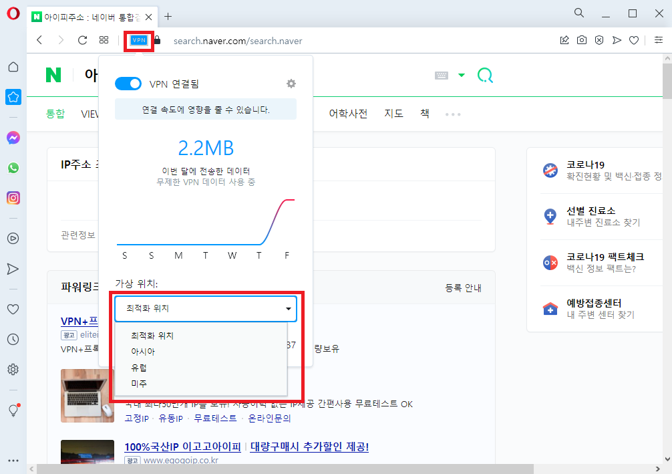Click the padlock site security icon
Image resolution: width=672 pixels, height=474 pixels.
pyautogui.click(x=157, y=40)
